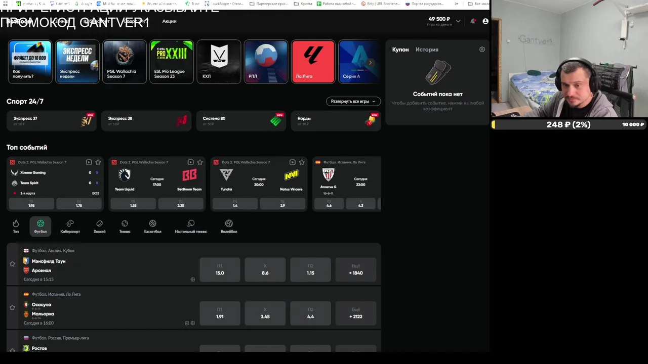Switch to the Купон tab
648x364 pixels.
point(400,50)
